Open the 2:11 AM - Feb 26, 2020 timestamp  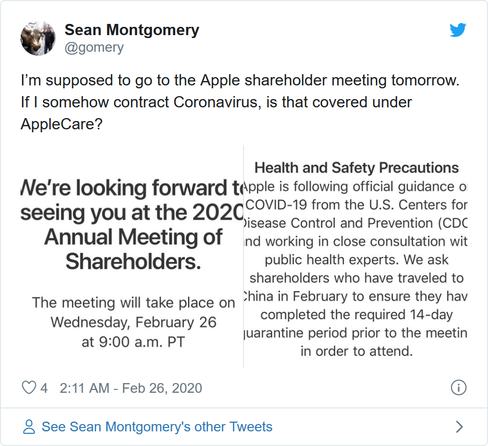[131, 388]
